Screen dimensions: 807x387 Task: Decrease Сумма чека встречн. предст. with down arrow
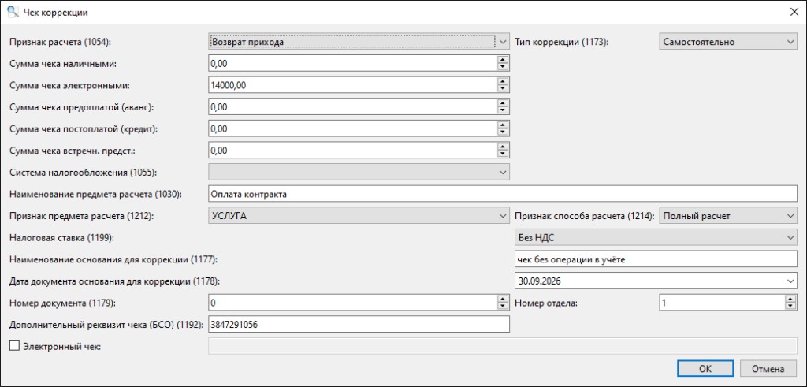(504, 154)
